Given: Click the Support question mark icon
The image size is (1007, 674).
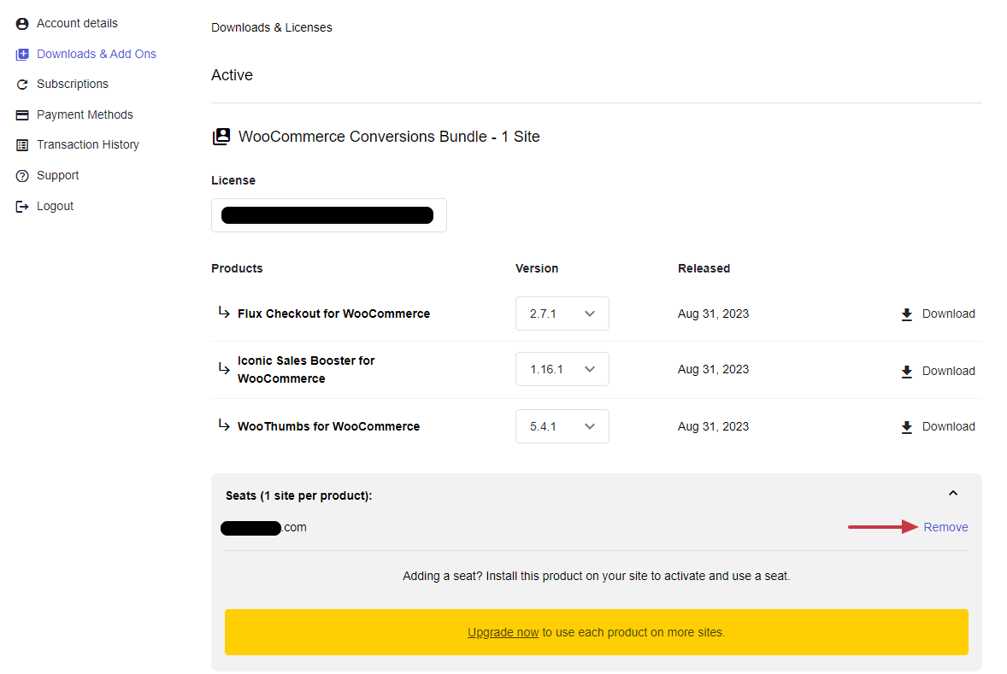Looking at the screenshot, I should click(x=22, y=176).
